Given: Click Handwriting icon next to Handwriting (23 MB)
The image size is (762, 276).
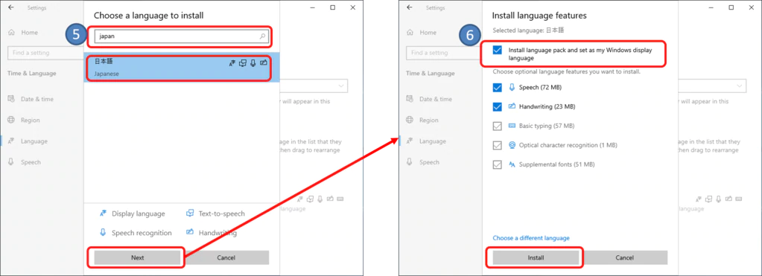Looking at the screenshot, I should [x=512, y=106].
